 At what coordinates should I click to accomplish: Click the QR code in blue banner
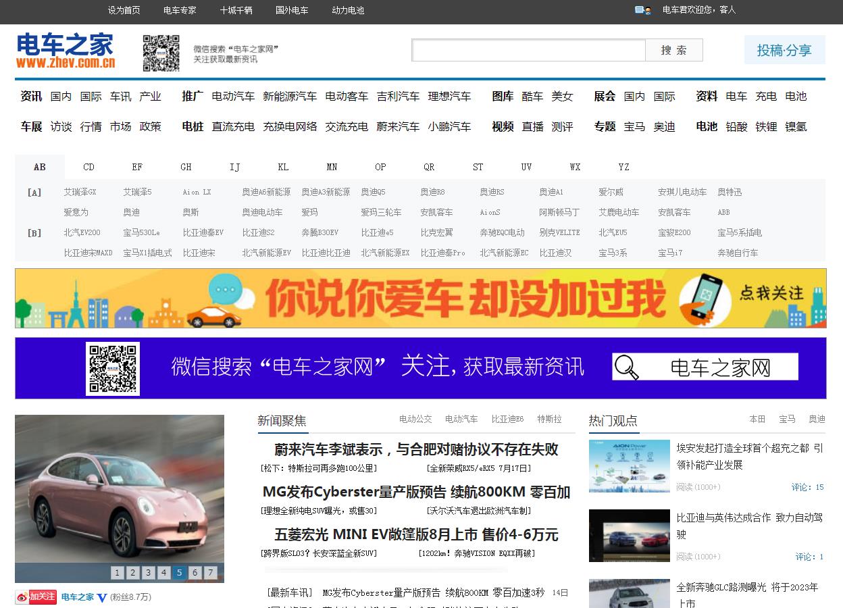(x=113, y=368)
